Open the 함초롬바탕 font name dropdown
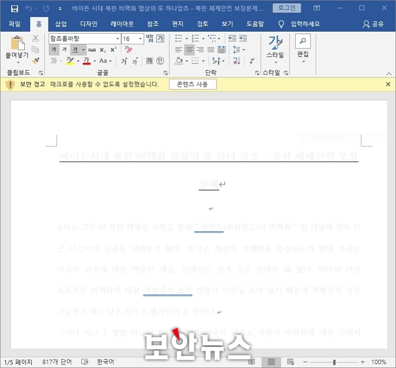This screenshot has height=368, width=396. [x=117, y=39]
